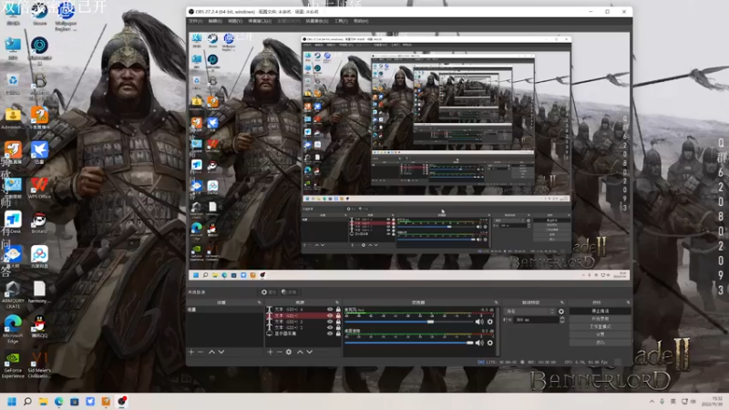729x410 pixels.
Task: Open the 场景集合(S) menu
Action: tap(317, 21)
